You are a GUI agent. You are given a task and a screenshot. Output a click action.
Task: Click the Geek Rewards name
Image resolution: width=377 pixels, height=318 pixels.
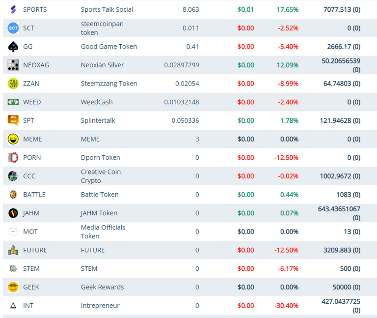coord(102,287)
